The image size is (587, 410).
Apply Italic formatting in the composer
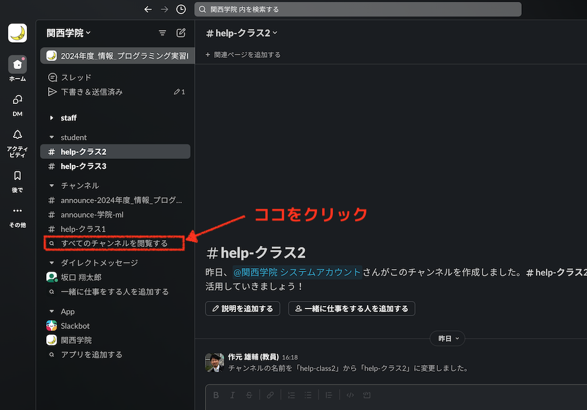pyautogui.click(x=232, y=395)
